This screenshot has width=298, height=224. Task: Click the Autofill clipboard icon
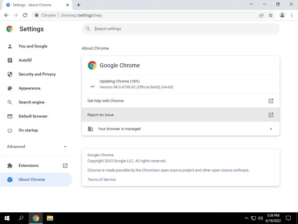10,60
